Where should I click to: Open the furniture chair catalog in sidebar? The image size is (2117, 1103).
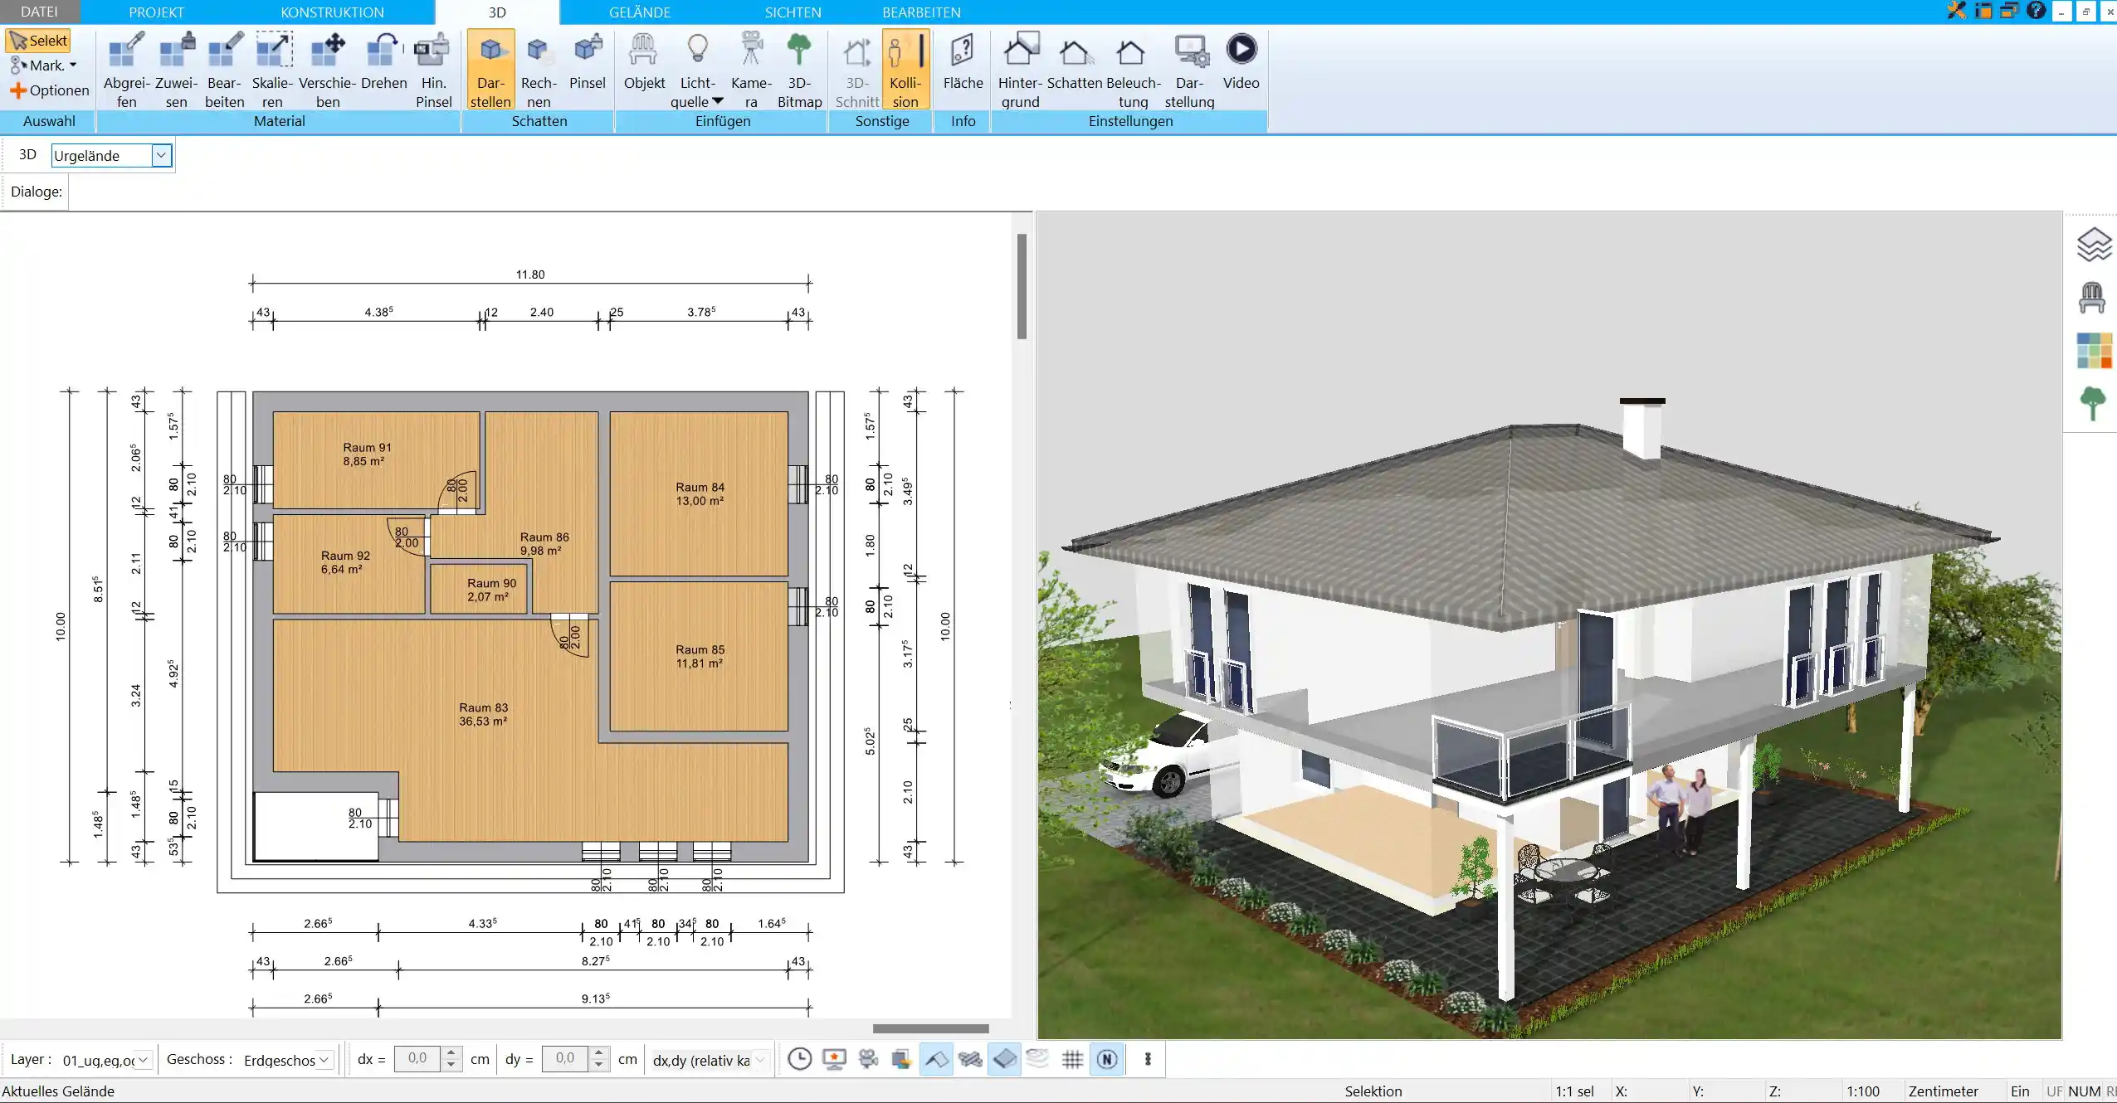2093,297
